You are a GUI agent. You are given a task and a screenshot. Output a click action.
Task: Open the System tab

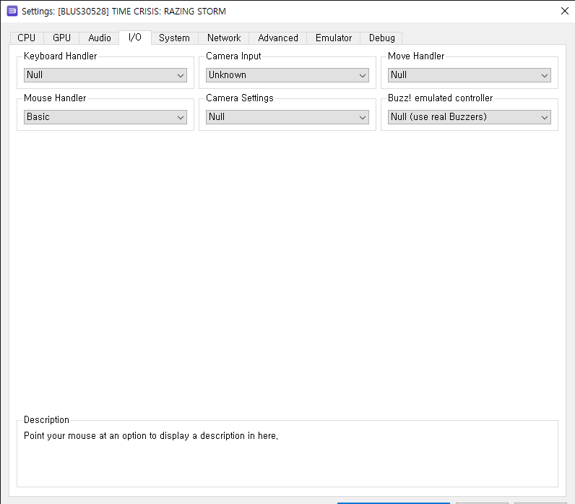coord(174,38)
